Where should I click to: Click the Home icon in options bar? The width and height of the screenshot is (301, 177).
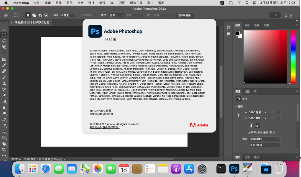tap(6, 15)
